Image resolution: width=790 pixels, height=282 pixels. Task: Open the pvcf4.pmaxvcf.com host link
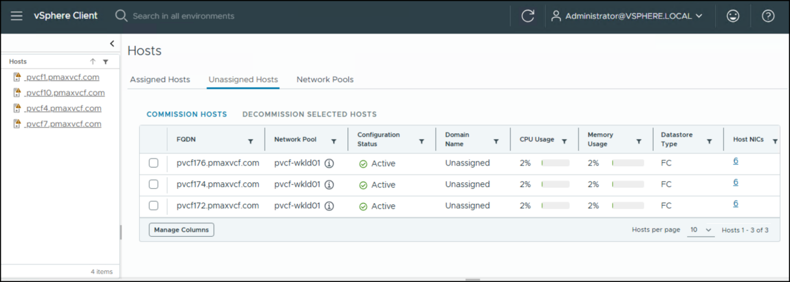(x=63, y=108)
